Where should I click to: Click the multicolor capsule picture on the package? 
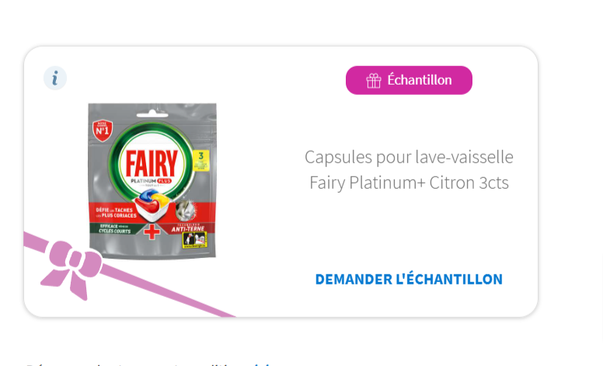tap(152, 203)
